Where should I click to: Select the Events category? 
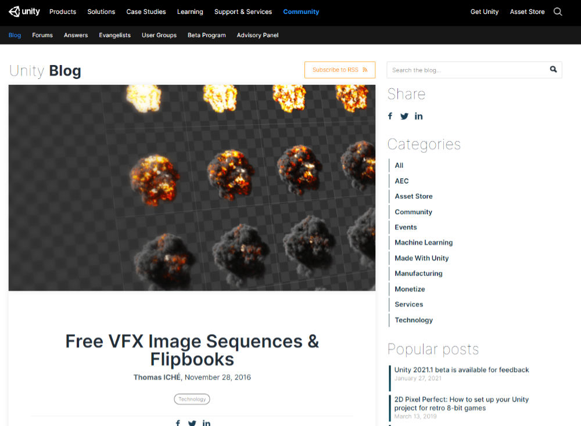(x=406, y=228)
